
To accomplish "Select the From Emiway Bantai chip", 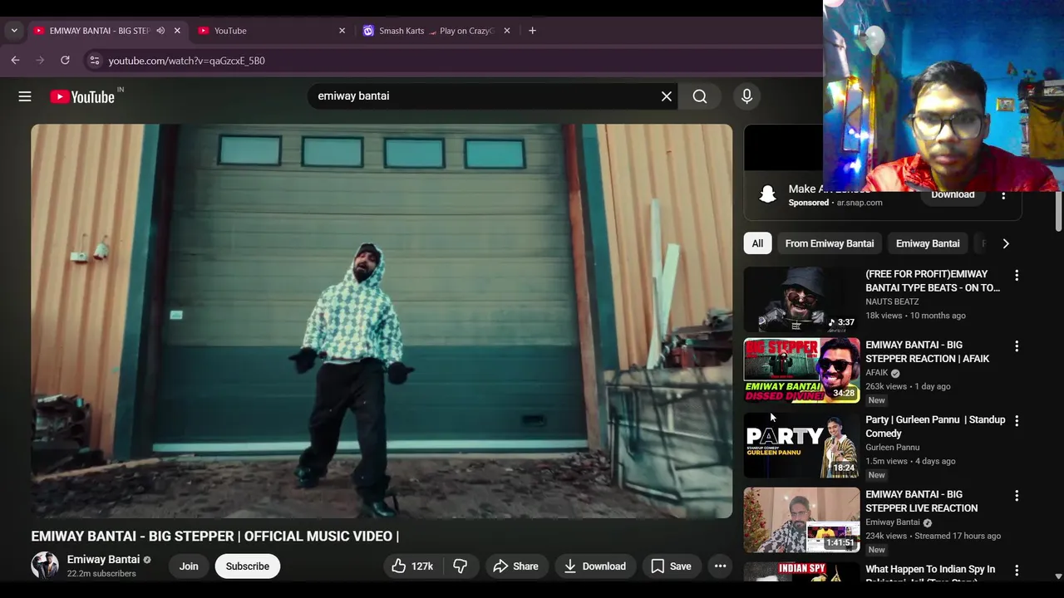I will pyautogui.click(x=830, y=243).
